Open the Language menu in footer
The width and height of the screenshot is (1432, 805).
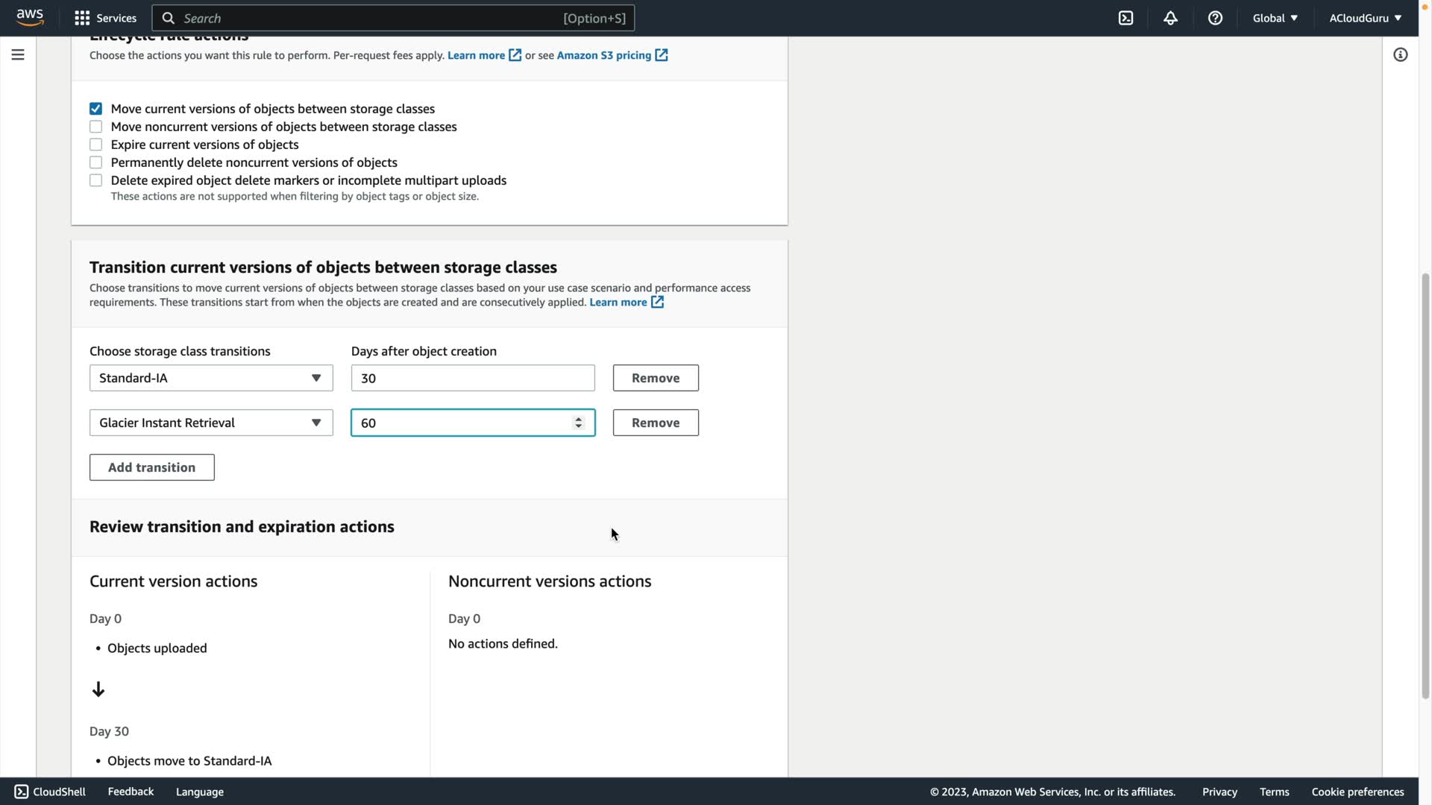(199, 792)
